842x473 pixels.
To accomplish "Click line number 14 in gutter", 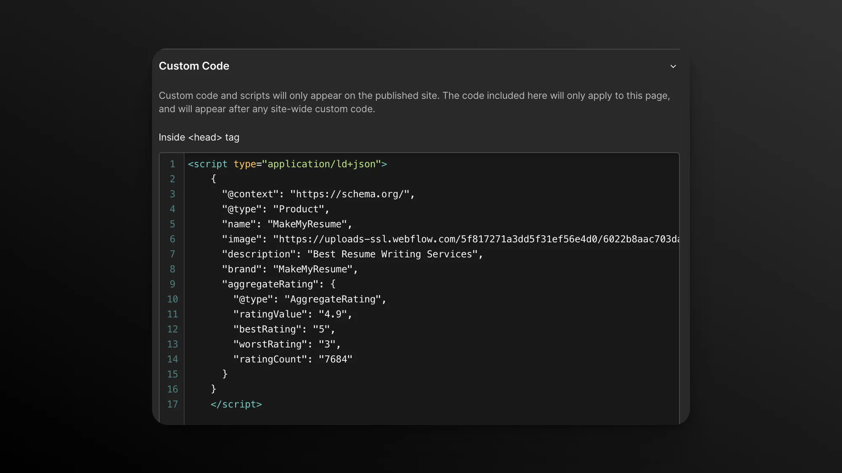I will (172, 359).
